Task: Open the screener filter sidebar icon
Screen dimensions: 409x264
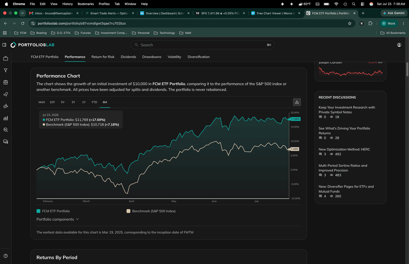Action: pos(6,70)
